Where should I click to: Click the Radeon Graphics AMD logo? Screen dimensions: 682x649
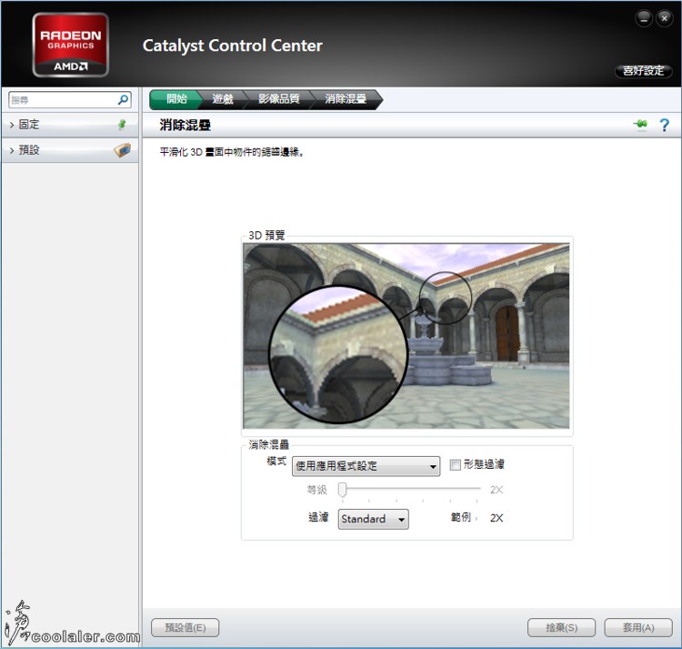coord(70,45)
